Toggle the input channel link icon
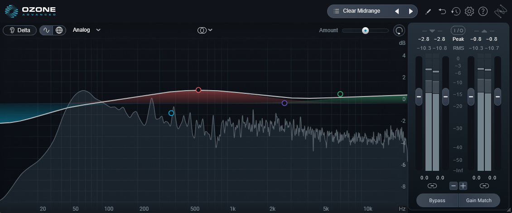The height and width of the screenshot is (213, 512). 432,186
